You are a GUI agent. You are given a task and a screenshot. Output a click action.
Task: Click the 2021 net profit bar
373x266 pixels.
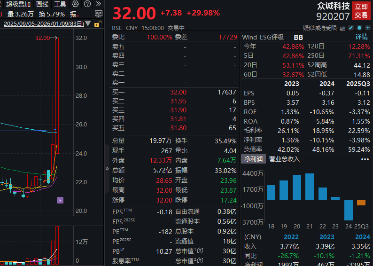309,187
